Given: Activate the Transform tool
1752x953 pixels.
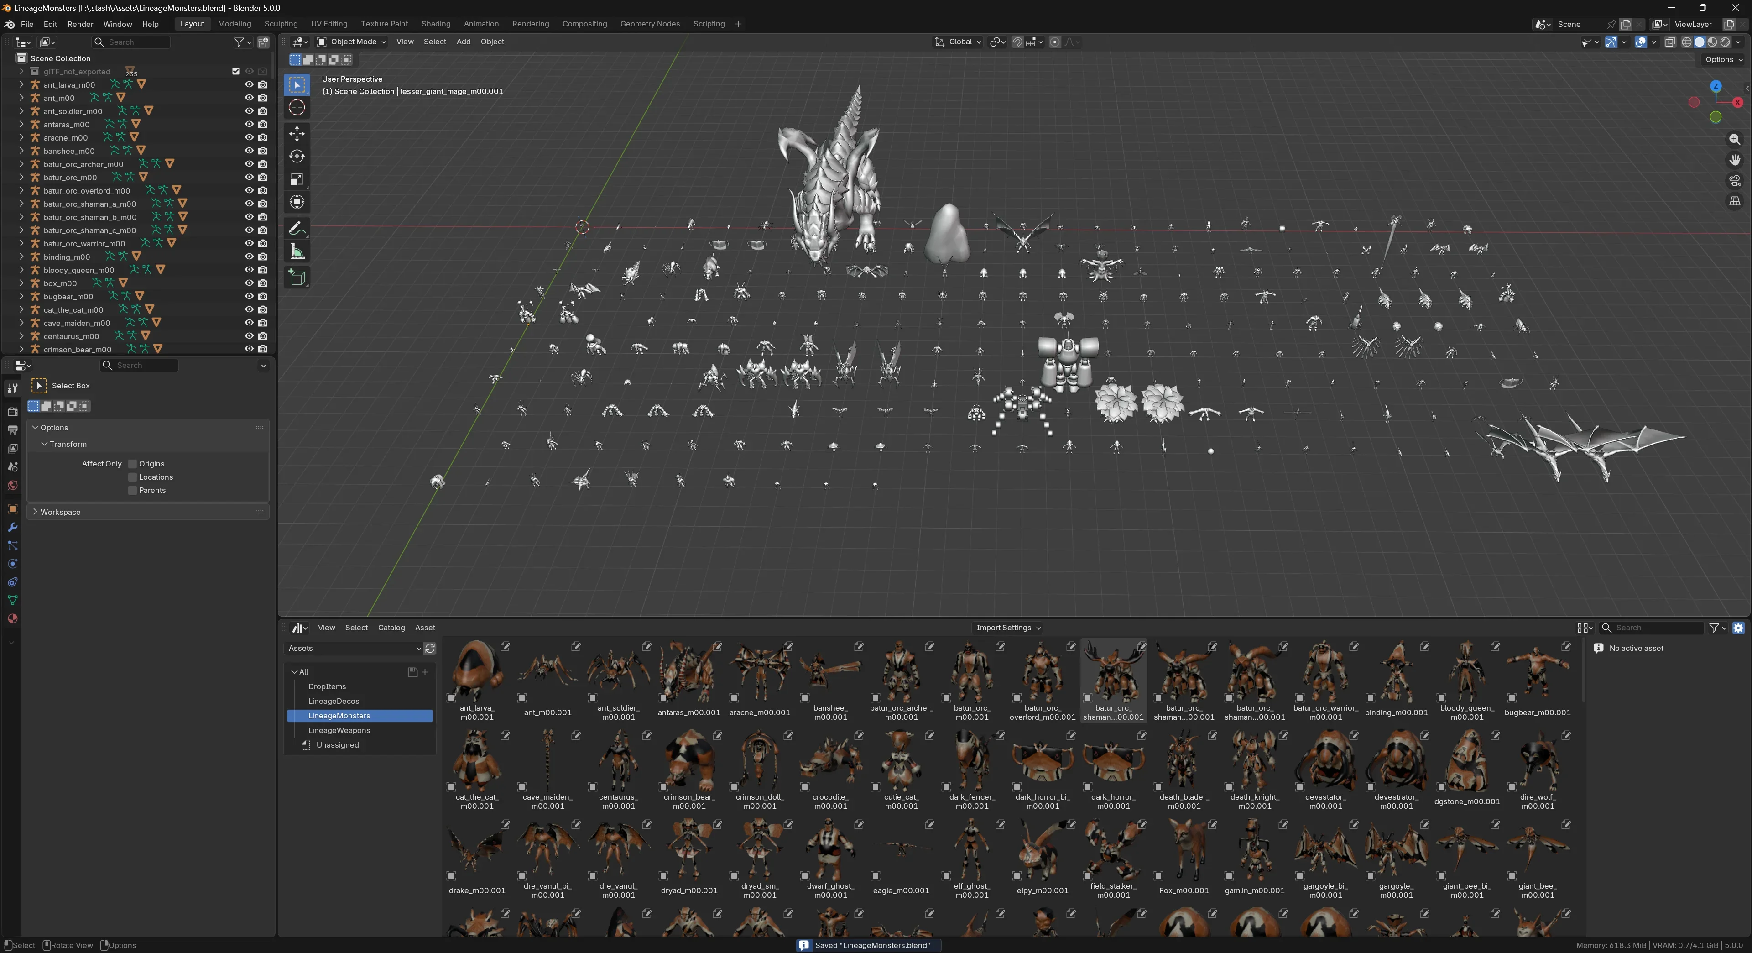Looking at the screenshot, I should tap(297, 203).
